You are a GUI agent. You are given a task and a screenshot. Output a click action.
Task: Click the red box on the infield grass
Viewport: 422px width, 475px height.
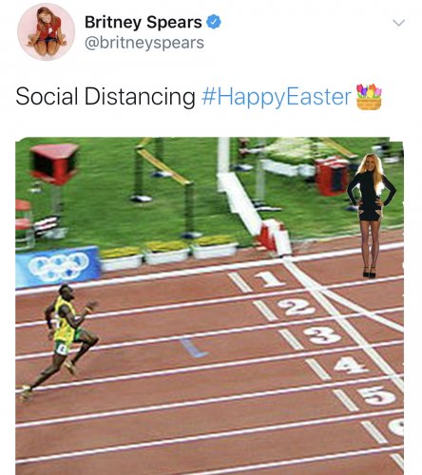pos(54,163)
